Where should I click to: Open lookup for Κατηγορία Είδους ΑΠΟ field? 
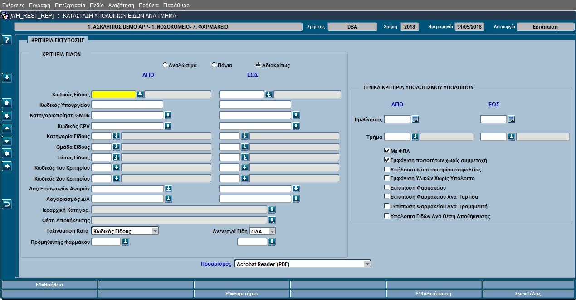tap(116, 136)
